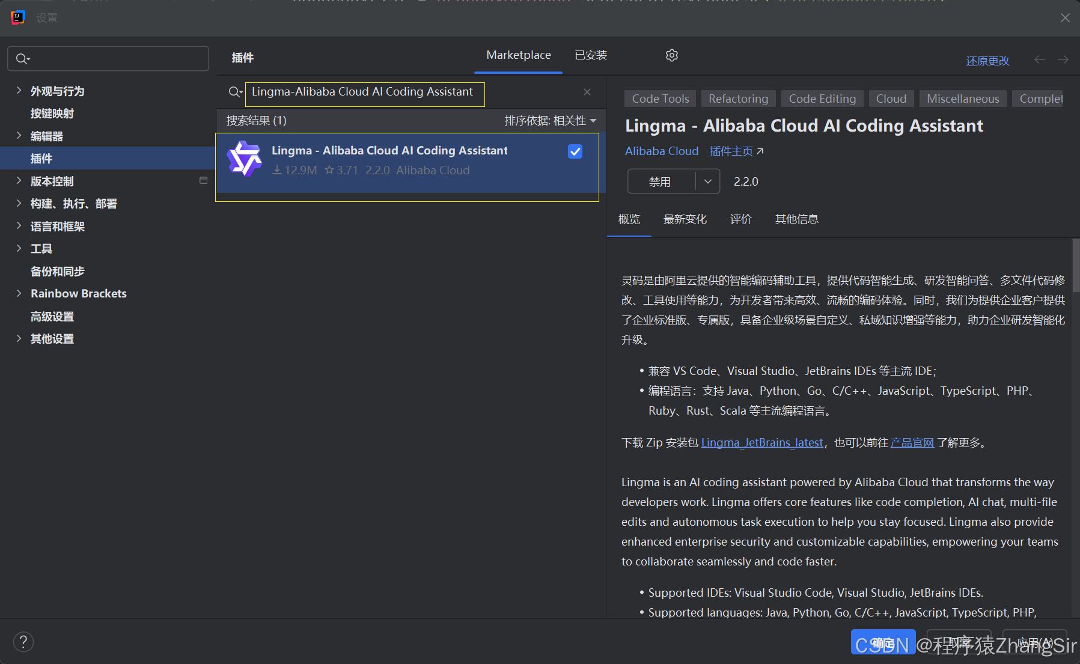
Task: Click the 禁用 disable button
Action: [661, 181]
